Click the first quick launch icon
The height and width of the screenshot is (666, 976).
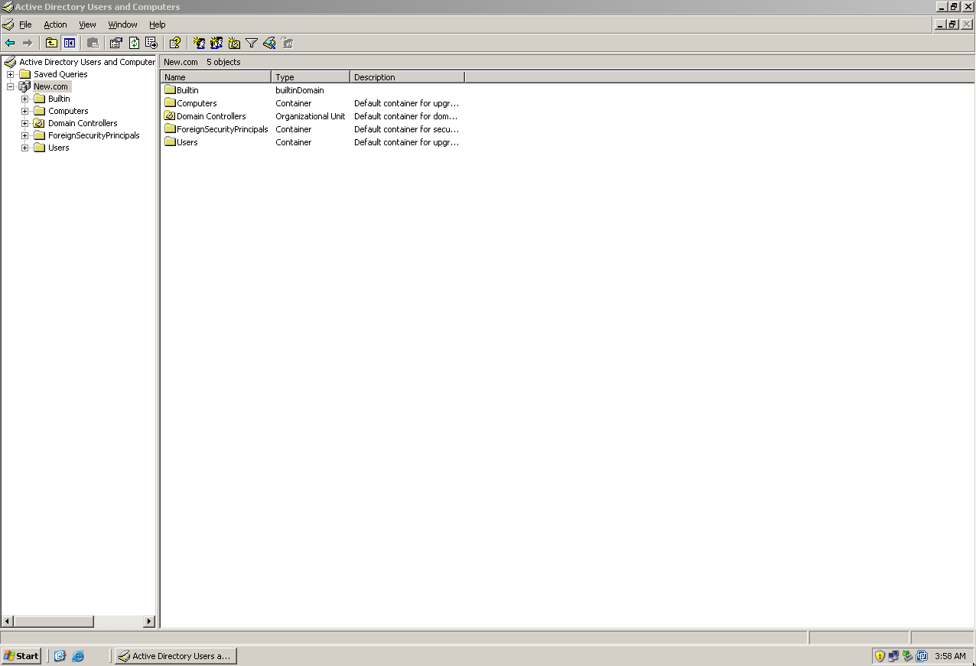click(x=60, y=656)
